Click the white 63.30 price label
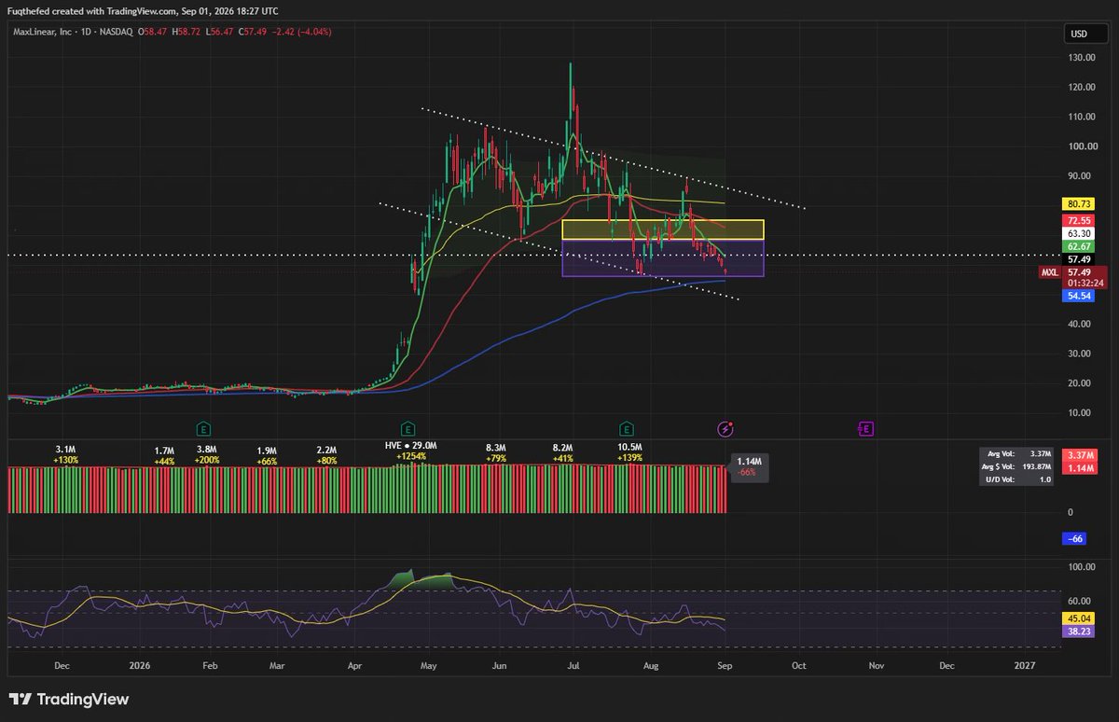 (1079, 233)
